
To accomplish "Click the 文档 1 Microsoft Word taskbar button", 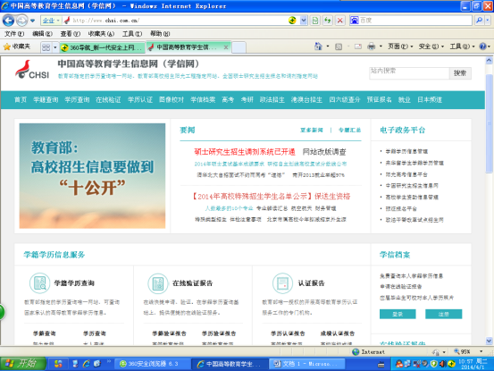I will [306, 364].
